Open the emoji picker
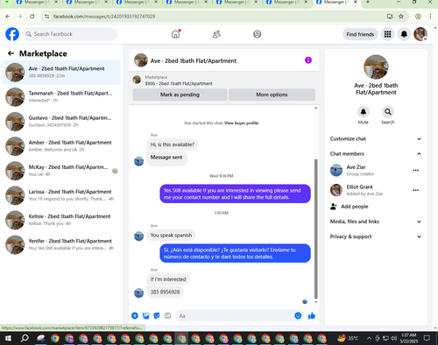 298,315
